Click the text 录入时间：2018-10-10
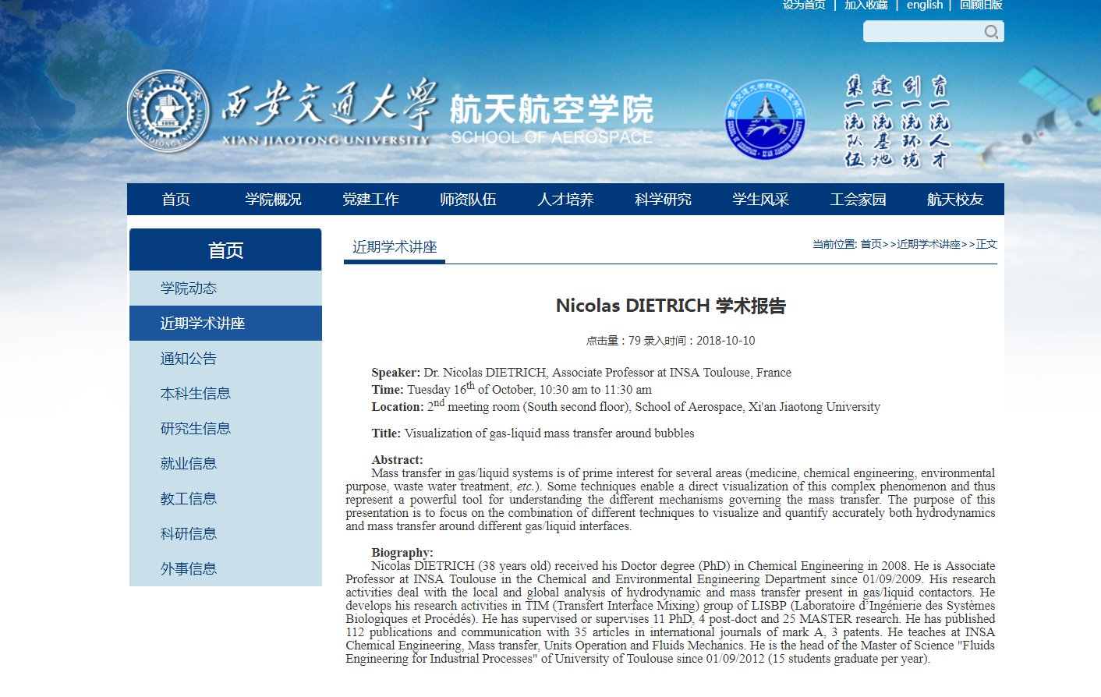Viewport: 1101px width, 697px height. click(x=699, y=341)
